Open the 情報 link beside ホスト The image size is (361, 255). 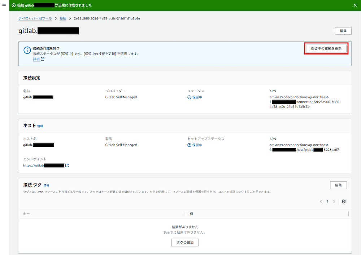tap(40, 126)
